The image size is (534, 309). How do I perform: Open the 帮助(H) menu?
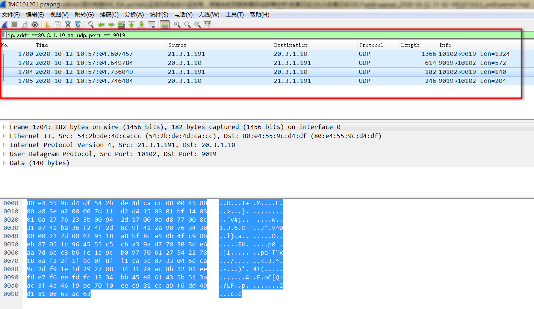(x=259, y=15)
